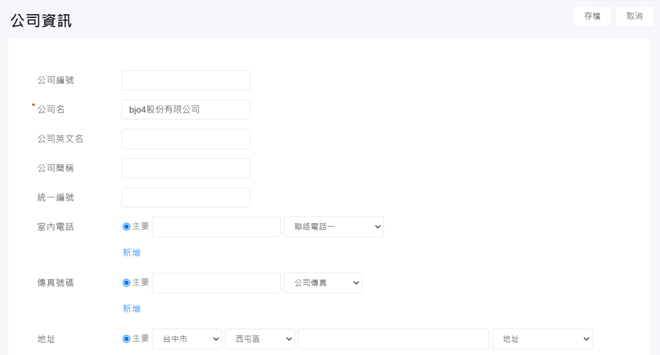
Task: Expand the 公司傳真 dropdown
Action: click(323, 283)
